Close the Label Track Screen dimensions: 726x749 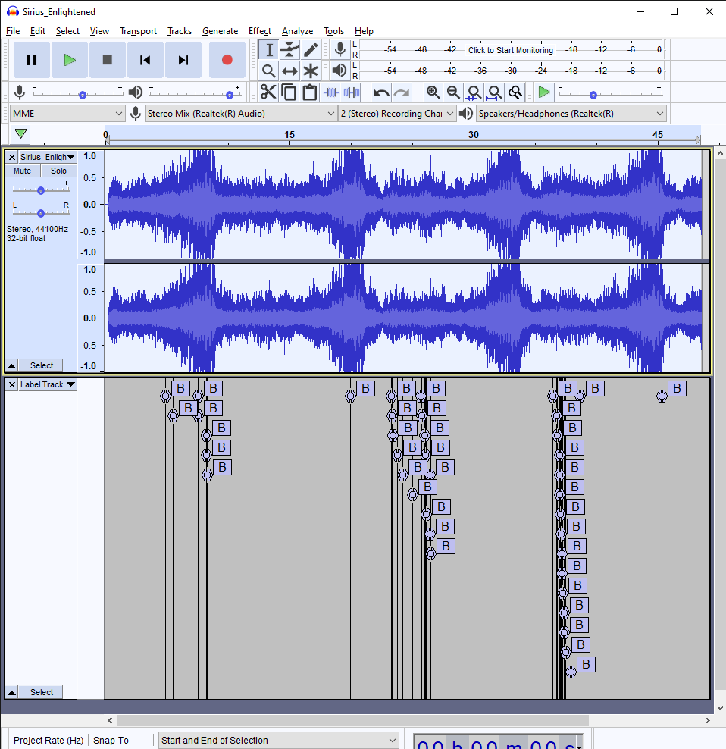pos(12,384)
